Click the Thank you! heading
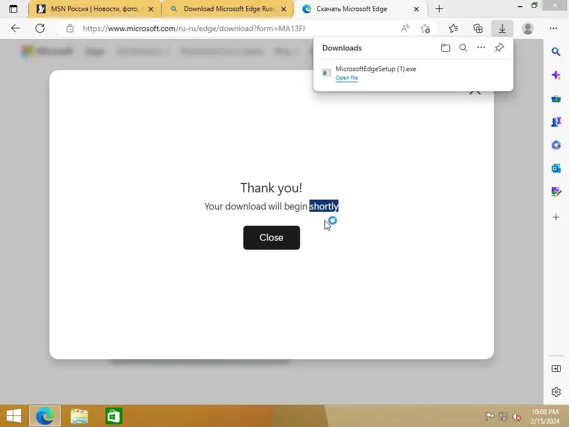The height and width of the screenshot is (427, 569). pyautogui.click(x=271, y=188)
